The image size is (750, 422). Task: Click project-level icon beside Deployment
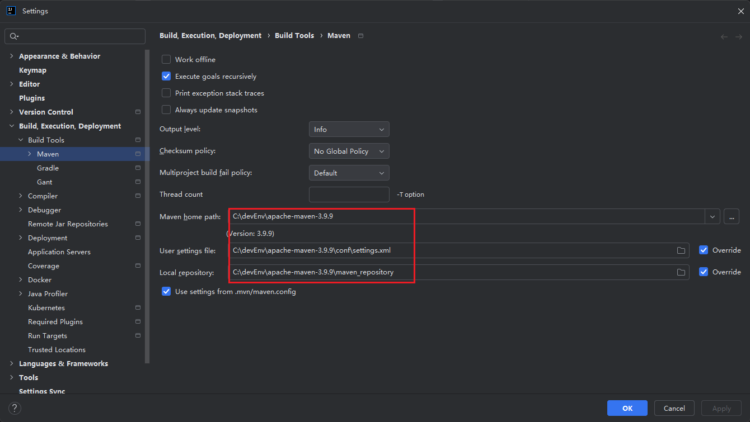pos(138,238)
